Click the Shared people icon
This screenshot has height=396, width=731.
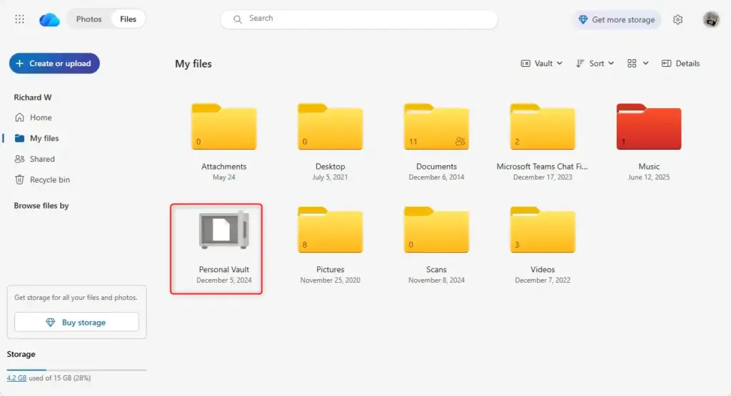19,159
